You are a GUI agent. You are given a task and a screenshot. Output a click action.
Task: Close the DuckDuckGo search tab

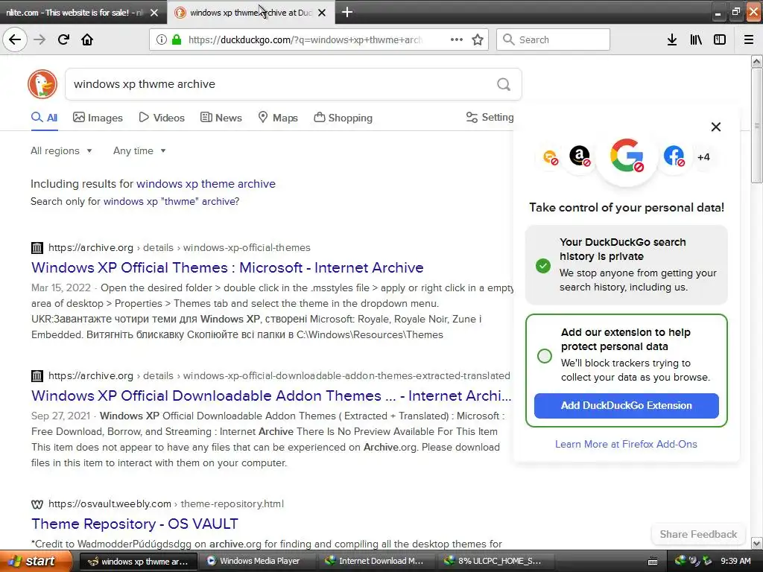pos(322,13)
